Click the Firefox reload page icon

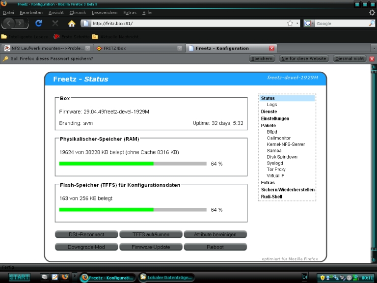pyautogui.click(x=38, y=23)
